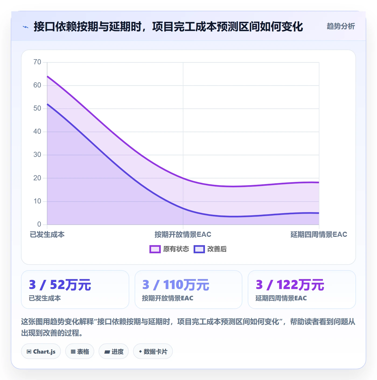Click the 按期开放情景EAC caption in the stat card
This screenshot has height=380, width=377.
pyautogui.click(x=167, y=298)
